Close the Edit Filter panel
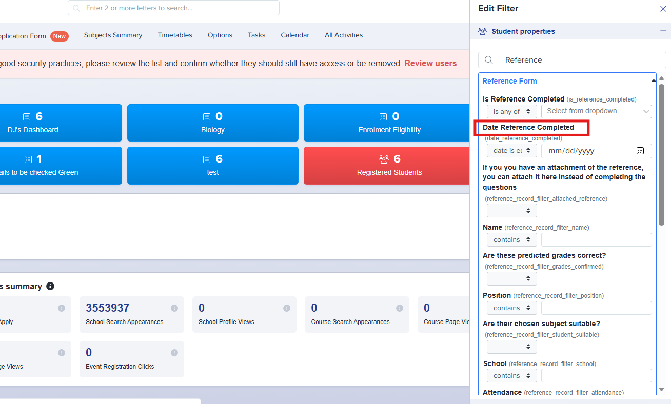Screen dimensions: 671x404 [x=663, y=9]
